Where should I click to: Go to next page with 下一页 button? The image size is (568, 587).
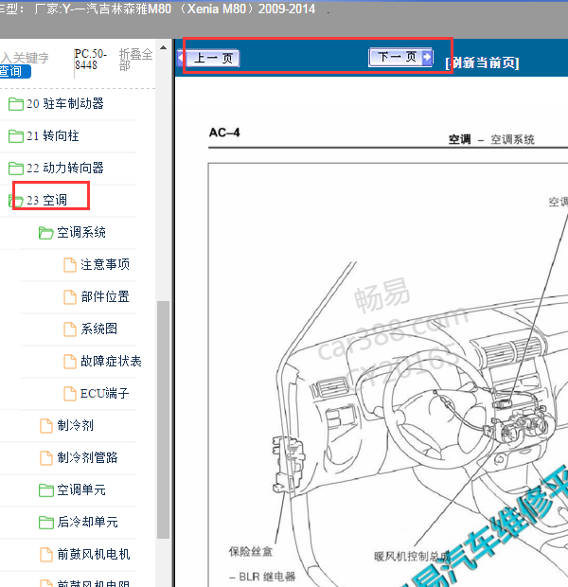400,57
